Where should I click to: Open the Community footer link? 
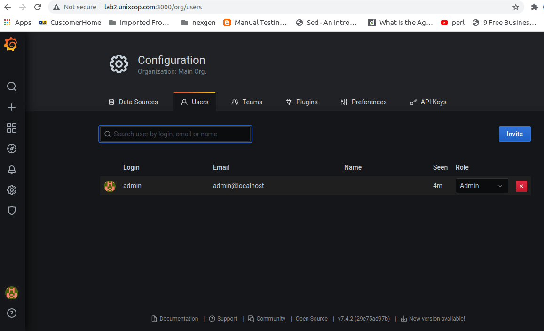click(x=267, y=318)
